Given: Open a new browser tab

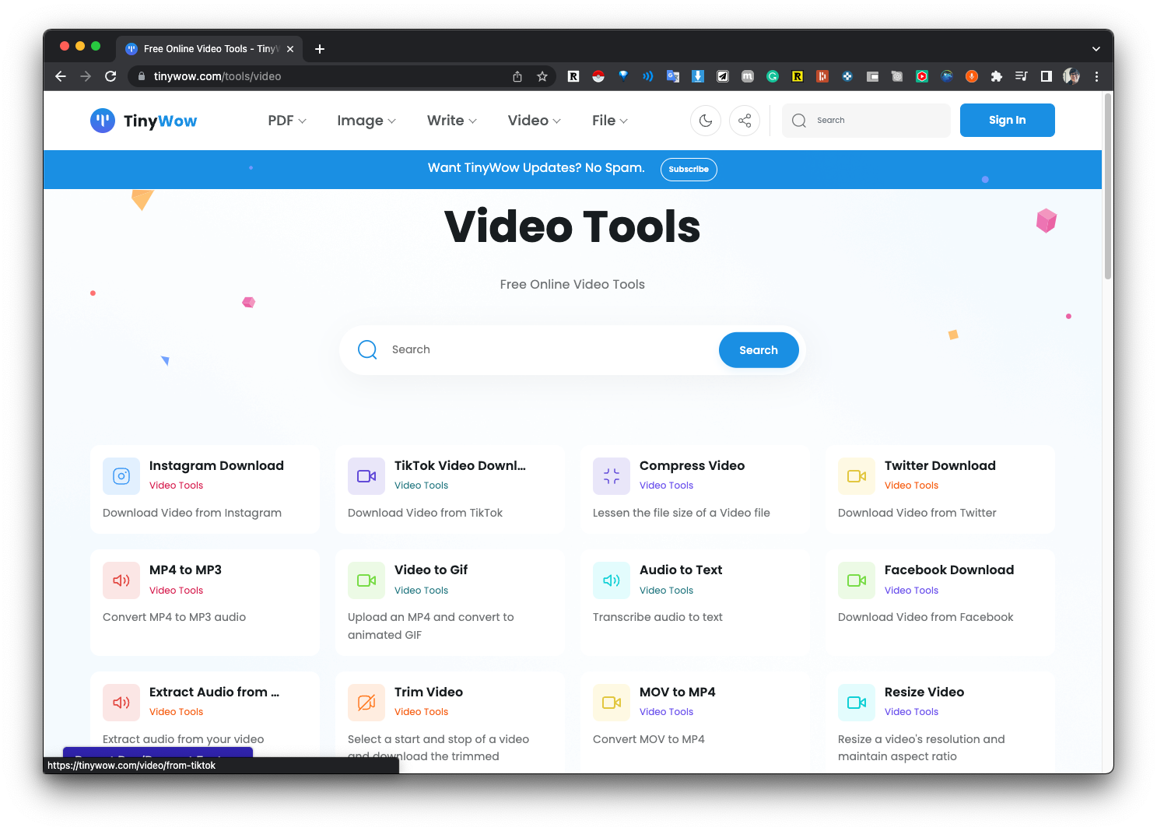Looking at the screenshot, I should pyautogui.click(x=320, y=49).
